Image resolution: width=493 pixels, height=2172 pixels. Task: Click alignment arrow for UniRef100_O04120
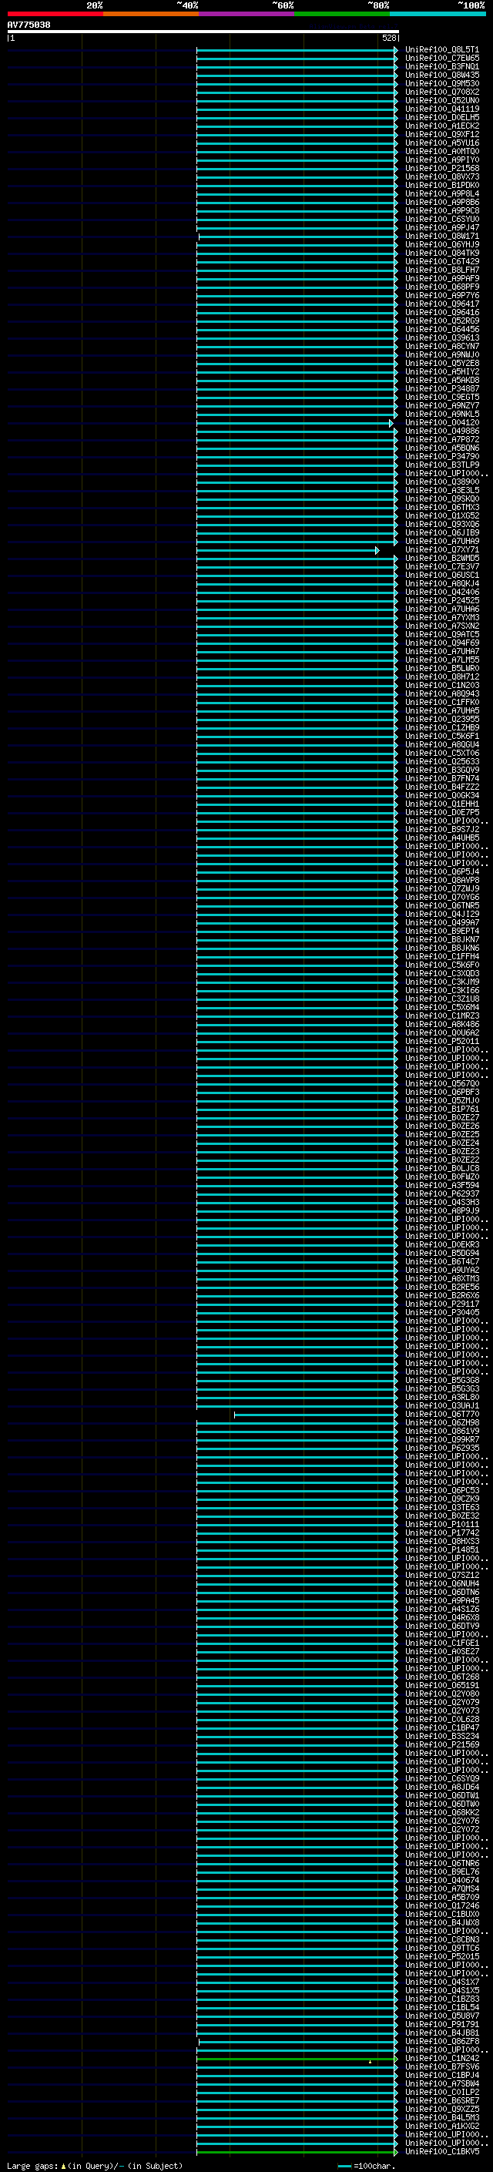click(x=391, y=423)
